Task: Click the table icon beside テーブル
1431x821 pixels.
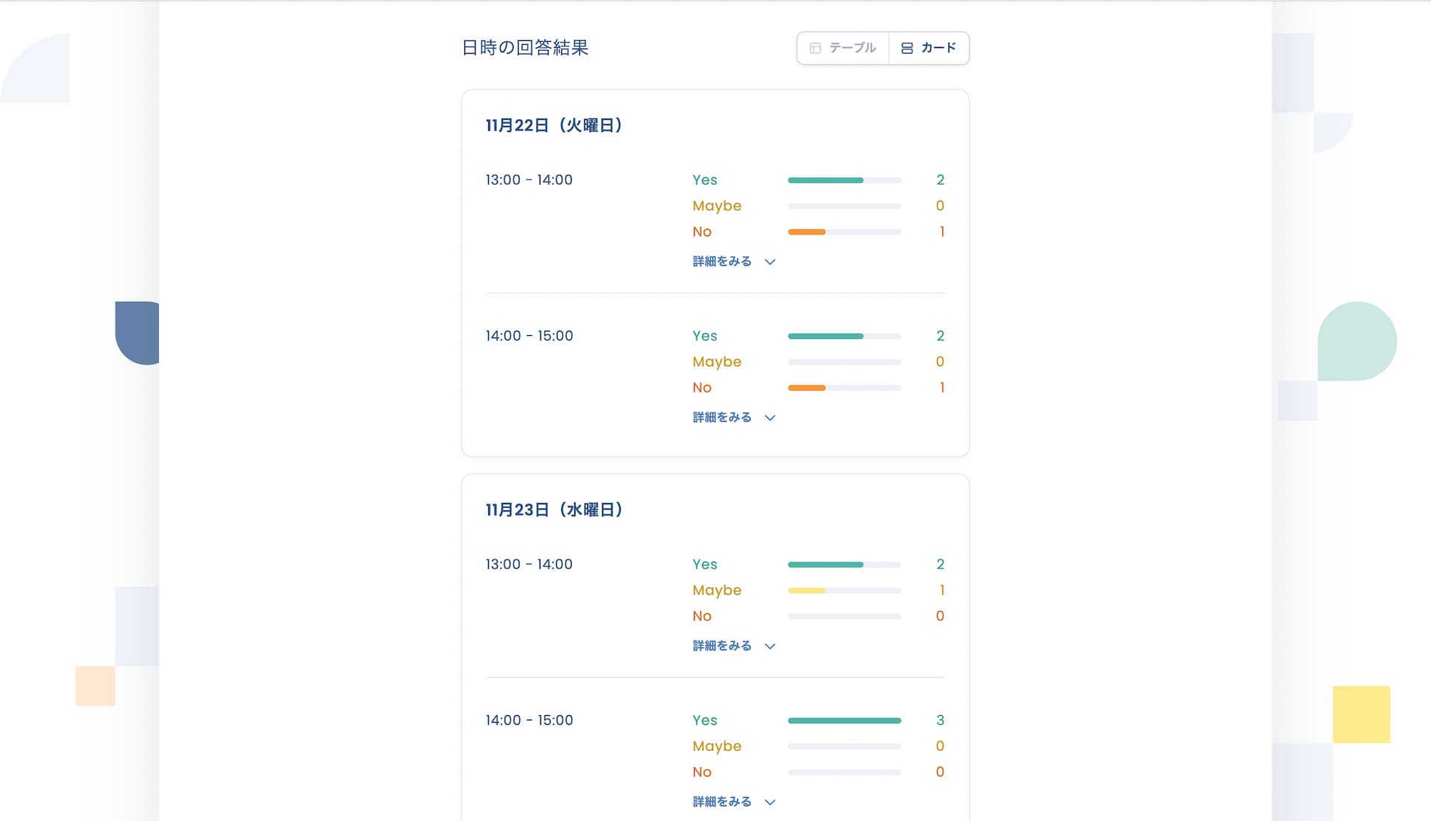Action: pos(815,48)
